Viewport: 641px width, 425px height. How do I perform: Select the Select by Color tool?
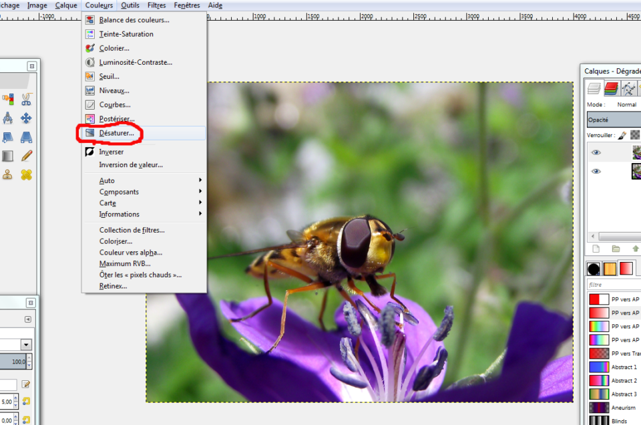[8, 99]
